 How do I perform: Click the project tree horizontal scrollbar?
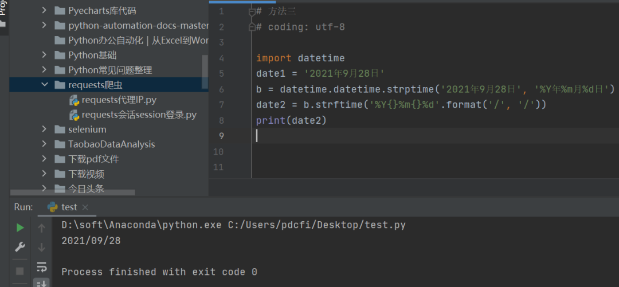(73, 192)
